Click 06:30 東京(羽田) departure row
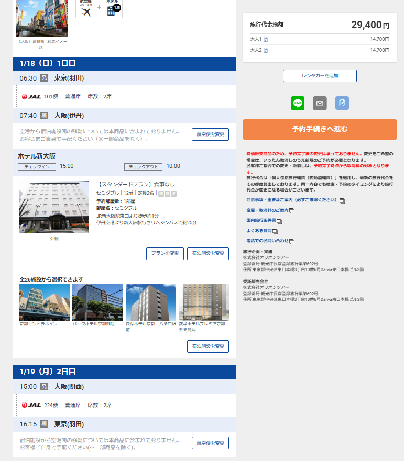Image resolution: width=404 pixels, height=461 pixels. point(124,78)
